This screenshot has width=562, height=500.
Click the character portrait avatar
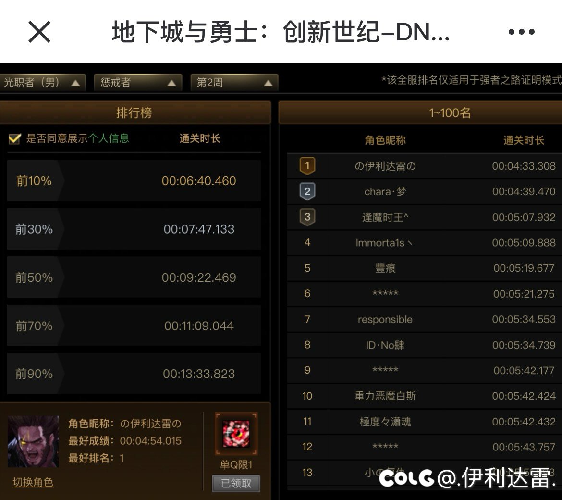33,441
